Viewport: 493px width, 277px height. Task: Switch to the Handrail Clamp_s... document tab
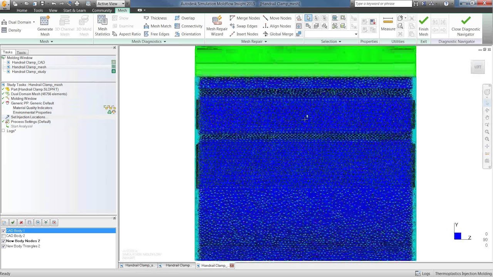tap(138, 265)
